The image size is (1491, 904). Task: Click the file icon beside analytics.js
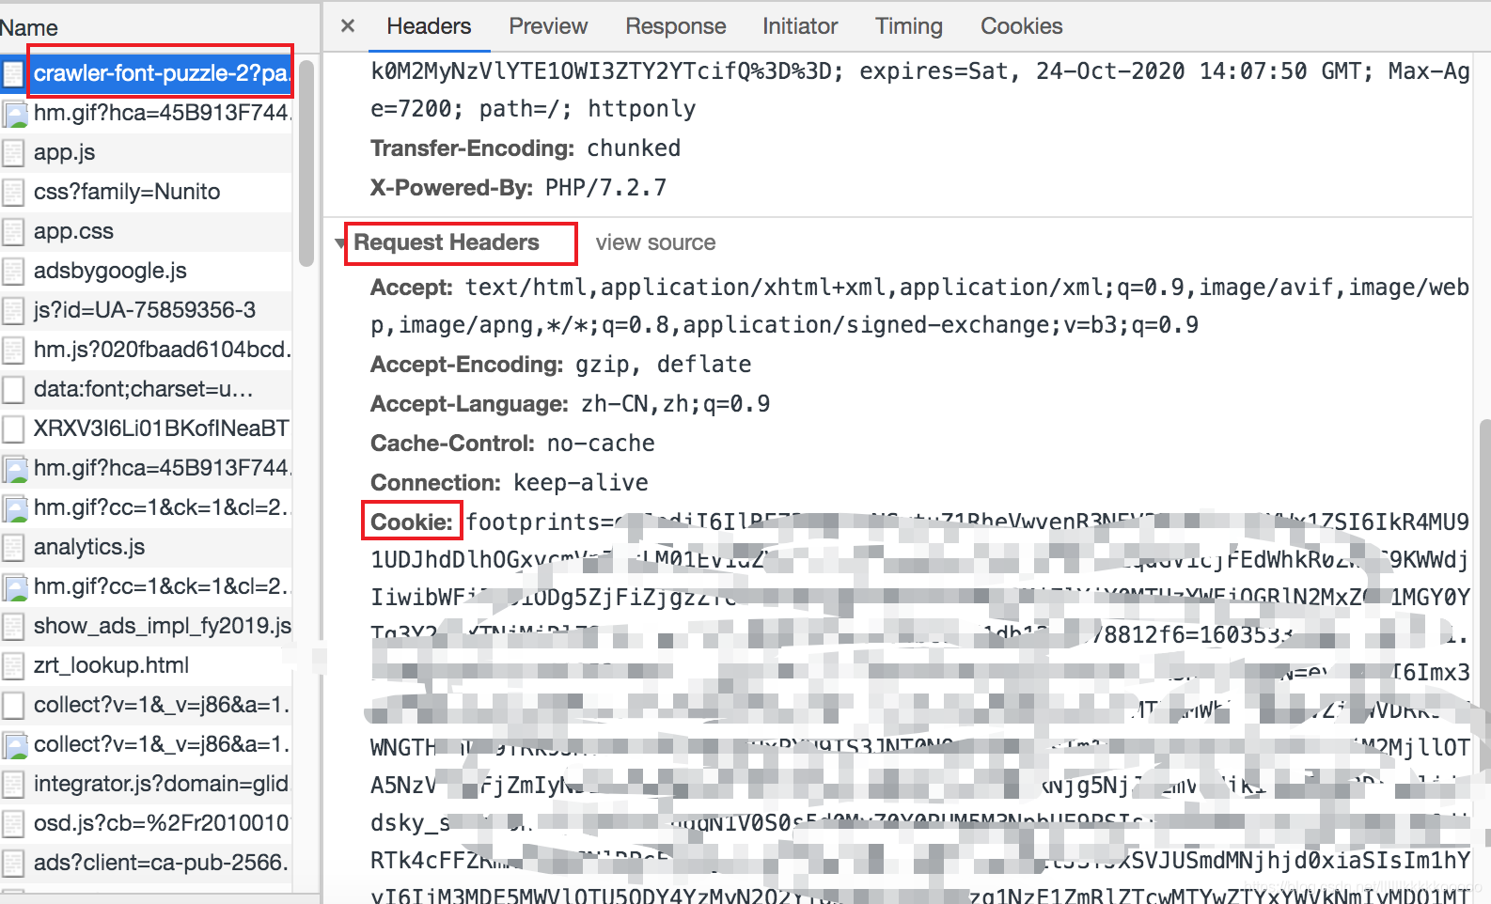point(13,547)
